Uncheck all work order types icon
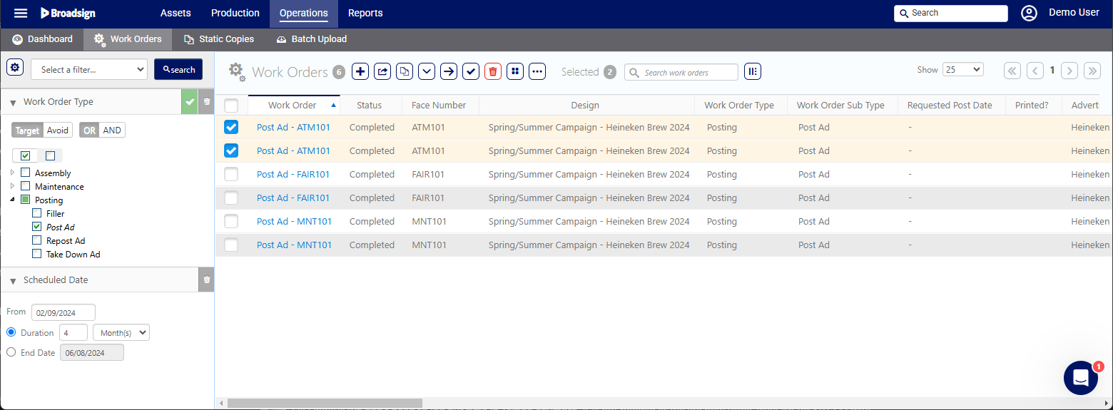 tap(50, 155)
